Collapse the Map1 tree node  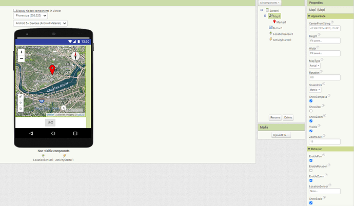click(x=265, y=16)
